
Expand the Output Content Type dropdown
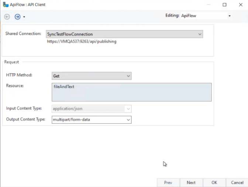point(128,120)
